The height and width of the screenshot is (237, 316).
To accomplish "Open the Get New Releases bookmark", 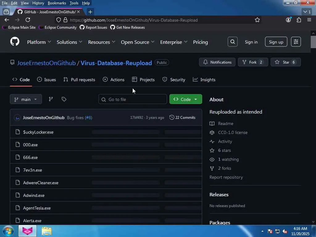I will pos(127,27).
